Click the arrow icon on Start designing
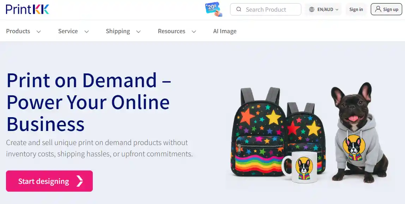The width and height of the screenshot is (405, 204). coord(80,181)
